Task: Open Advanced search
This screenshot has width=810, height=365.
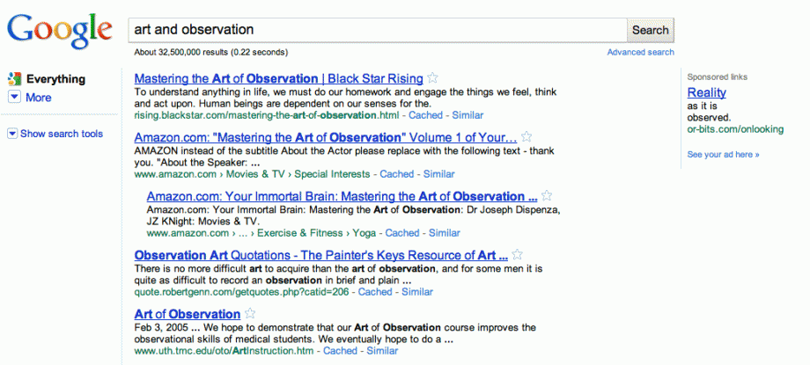Action: tap(641, 52)
